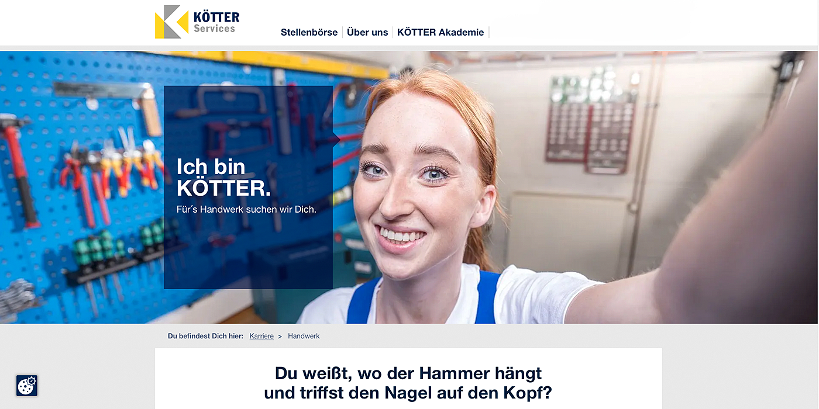Click the KÖTTER Services wordmark

(216, 22)
